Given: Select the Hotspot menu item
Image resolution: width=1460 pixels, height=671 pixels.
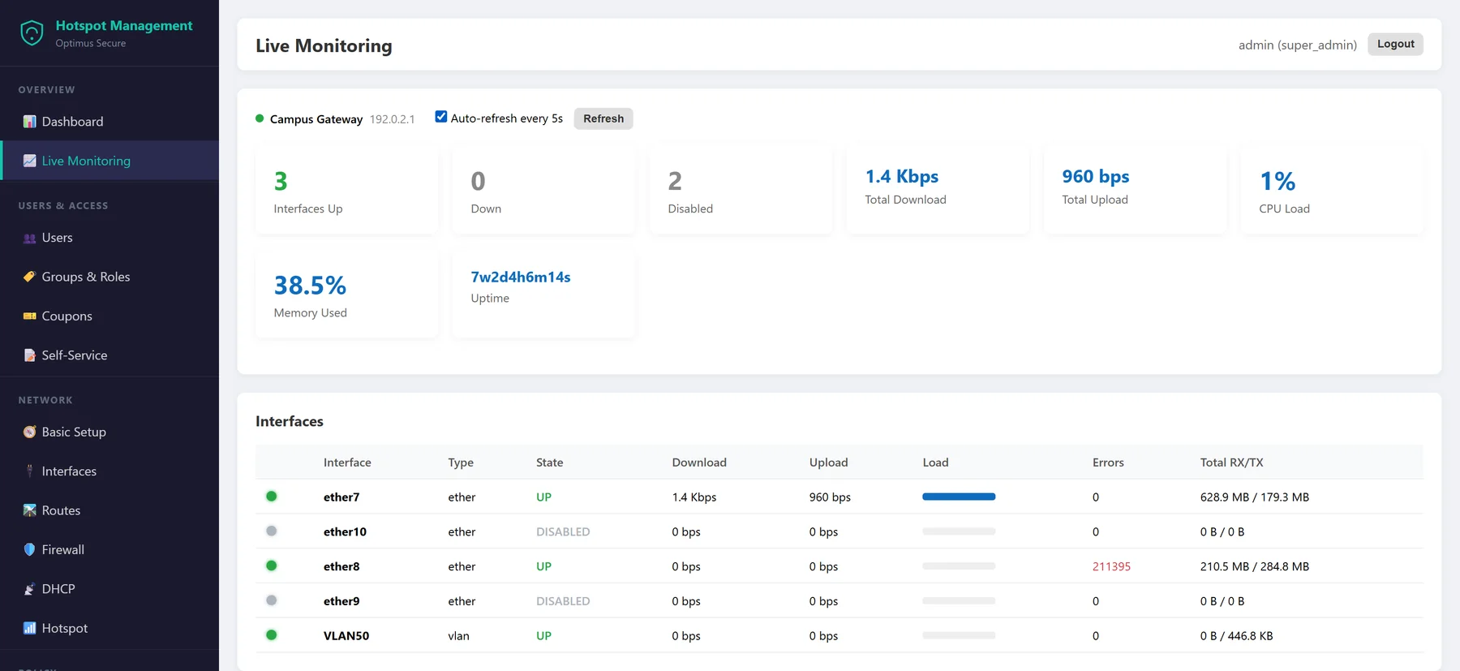Looking at the screenshot, I should coord(109,628).
